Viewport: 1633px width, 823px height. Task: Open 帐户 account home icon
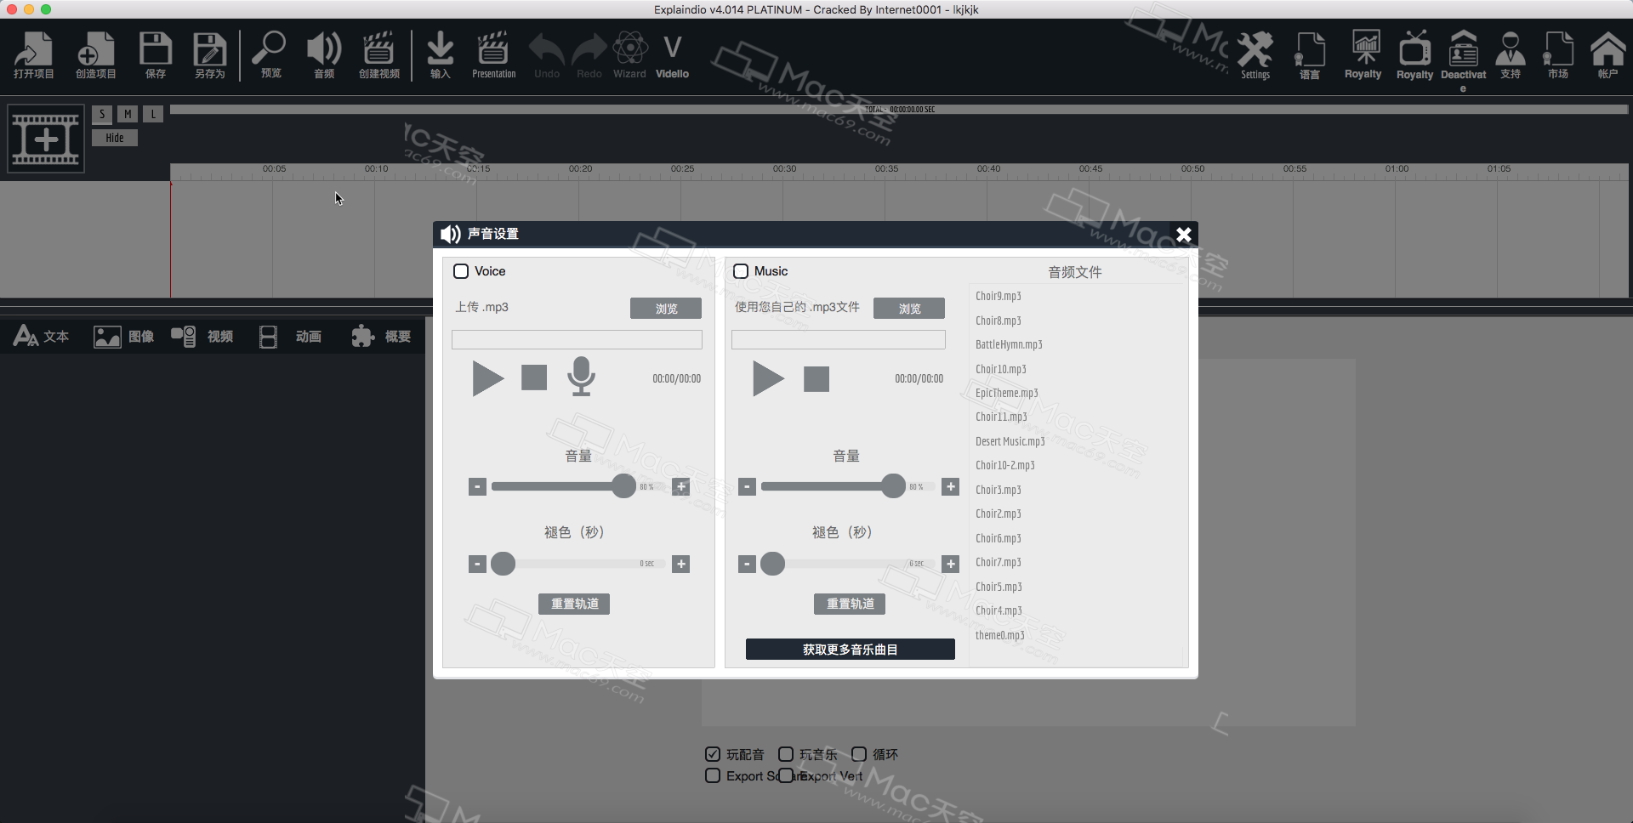pos(1607,55)
